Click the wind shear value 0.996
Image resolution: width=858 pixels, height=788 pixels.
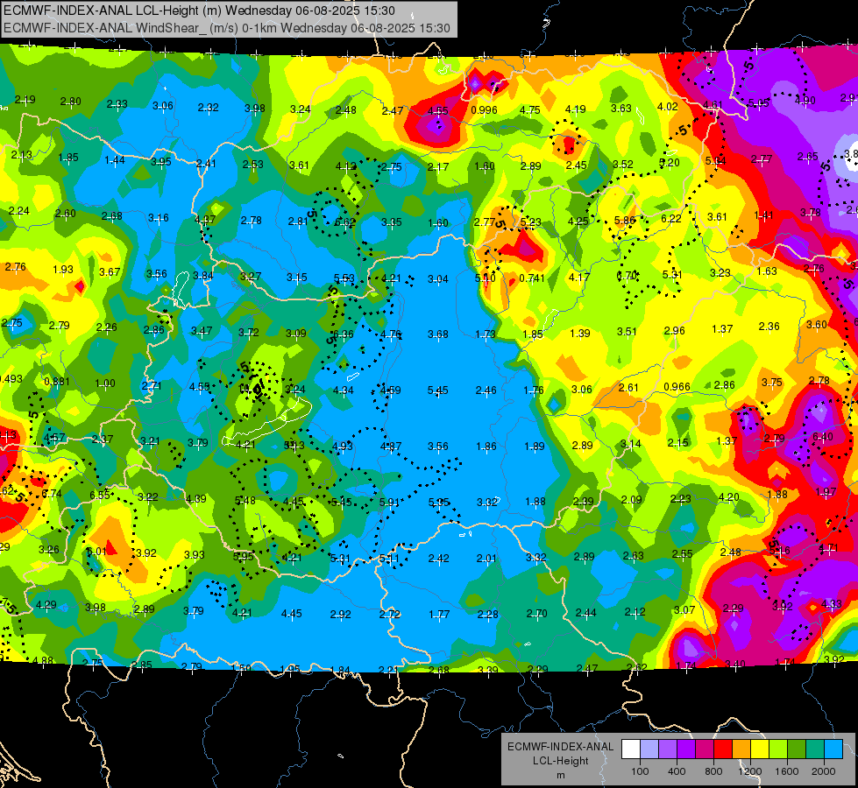coord(485,110)
